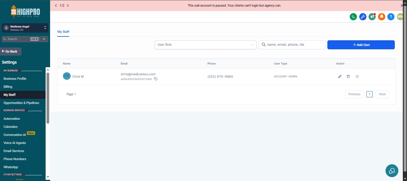Click the chris@medicarecu.com email

coord(138,74)
